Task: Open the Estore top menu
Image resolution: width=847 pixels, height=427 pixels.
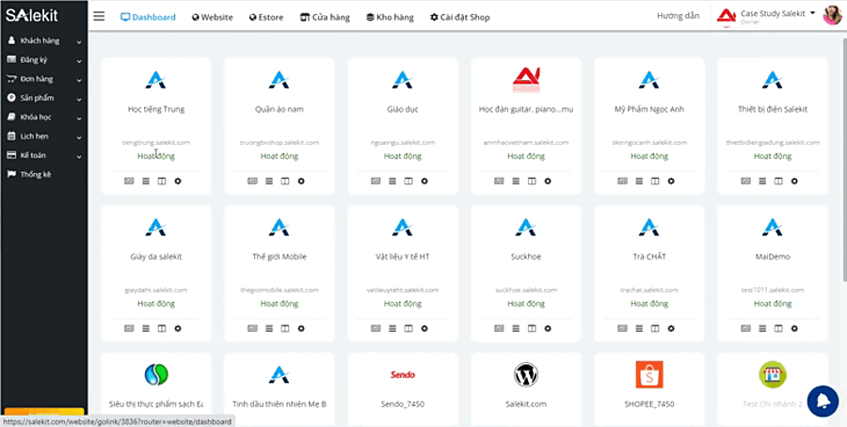Action: click(x=266, y=17)
